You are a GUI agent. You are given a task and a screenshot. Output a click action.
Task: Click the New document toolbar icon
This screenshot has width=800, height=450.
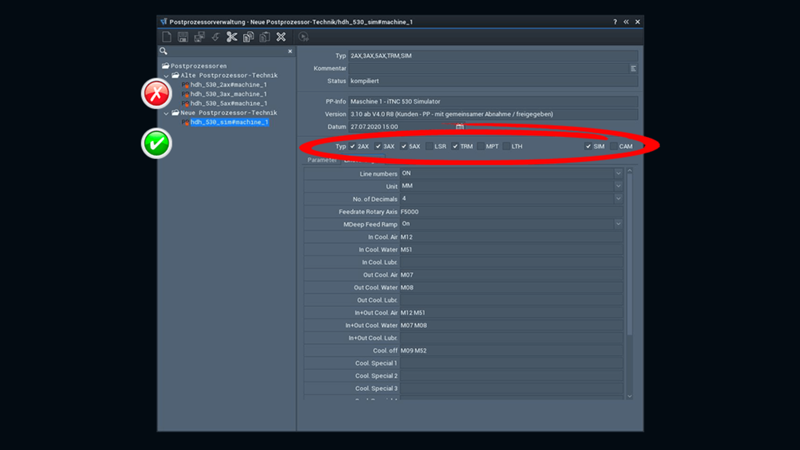coord(167,37)
